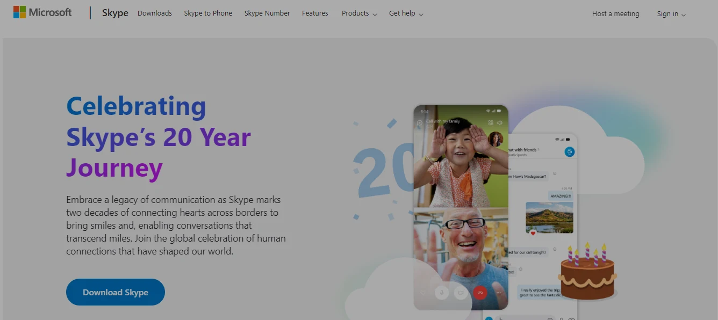Expand the Products dropdown
Screen dimensions: 718x320
tap(359, 13)
